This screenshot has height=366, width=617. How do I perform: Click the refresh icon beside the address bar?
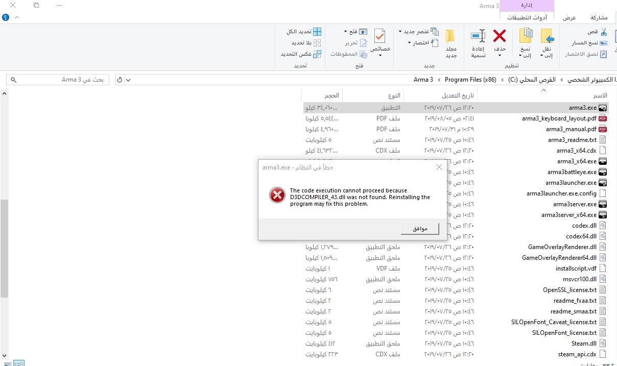click(x=119, y=80)
